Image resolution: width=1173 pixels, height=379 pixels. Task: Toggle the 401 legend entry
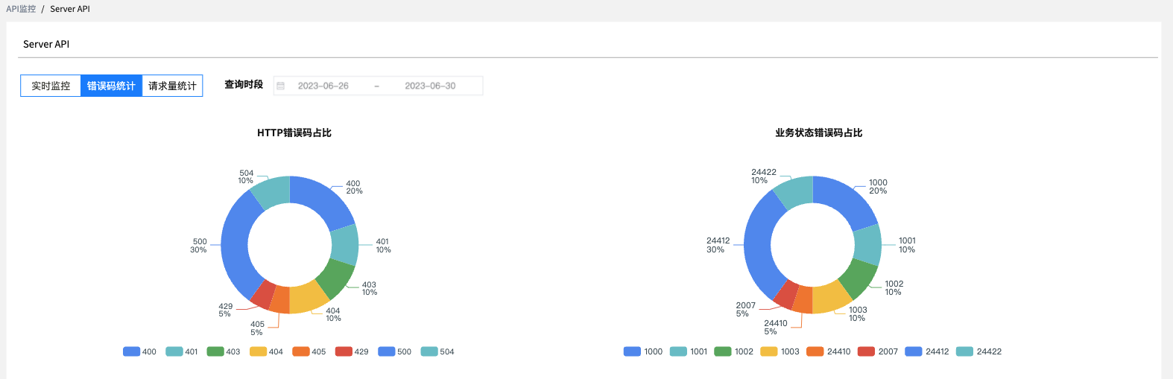click(x=182, y=351)
